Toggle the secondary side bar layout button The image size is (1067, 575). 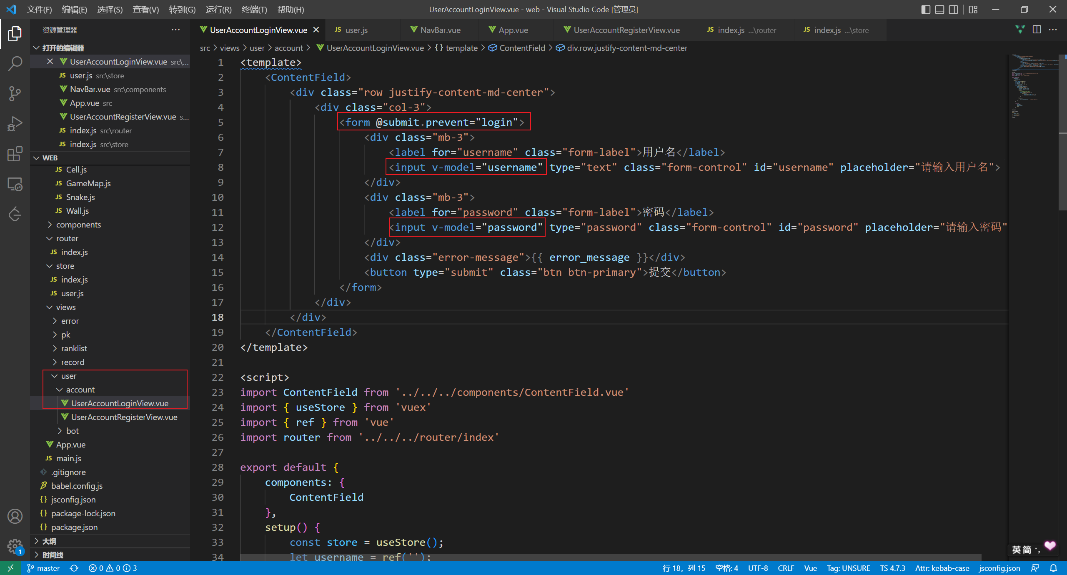(953, 10)
